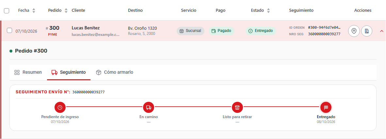Click the Resumen grid icon
This screenshot has width=386, height=139.
17,72
